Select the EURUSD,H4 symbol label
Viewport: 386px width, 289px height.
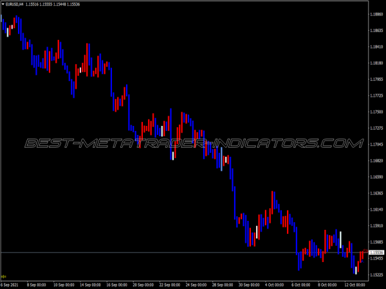click(14, 4)
